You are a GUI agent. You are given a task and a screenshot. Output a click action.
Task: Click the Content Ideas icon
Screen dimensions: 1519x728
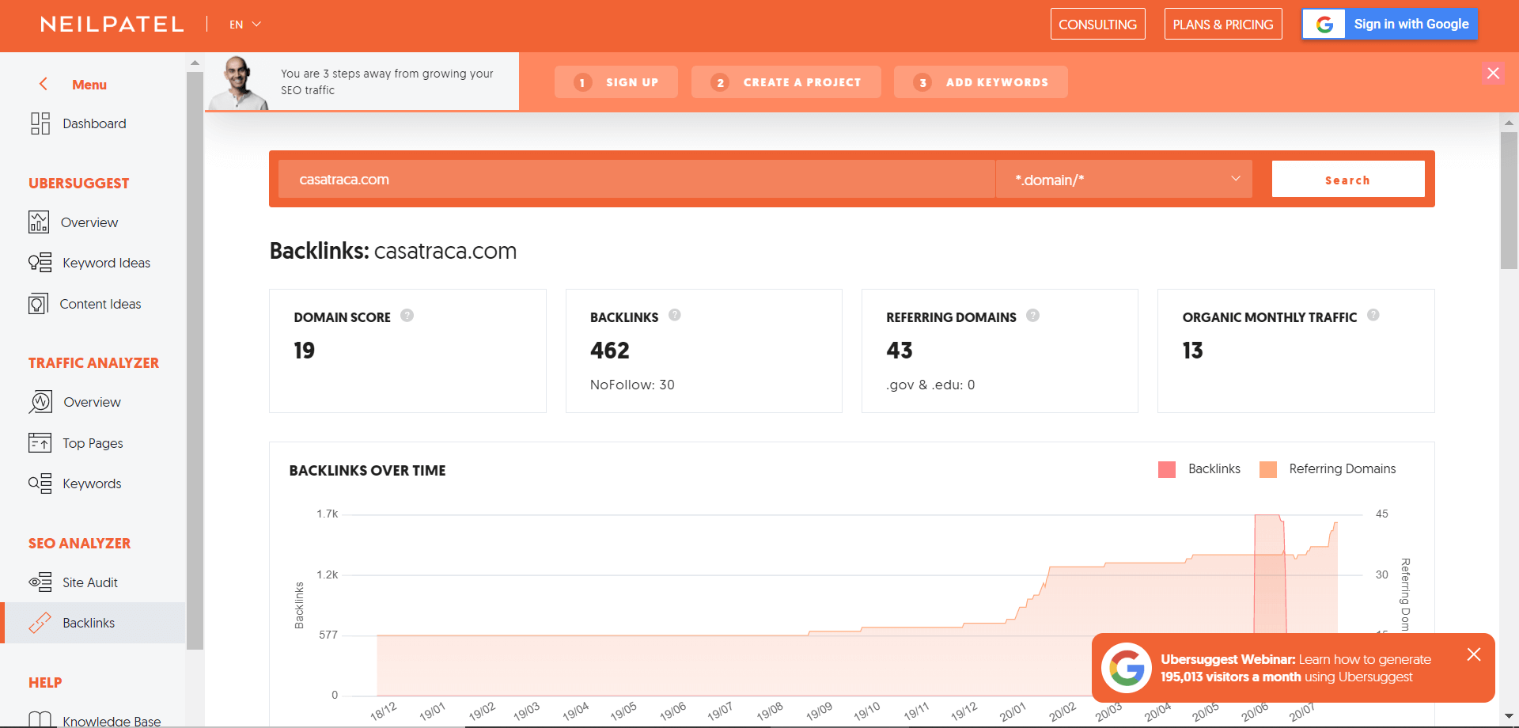[x=39, y=304]
